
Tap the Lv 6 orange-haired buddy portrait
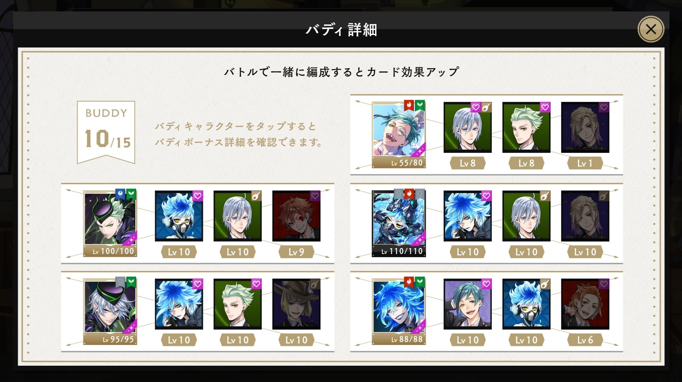pyautogui.click(x=585, y=304)
